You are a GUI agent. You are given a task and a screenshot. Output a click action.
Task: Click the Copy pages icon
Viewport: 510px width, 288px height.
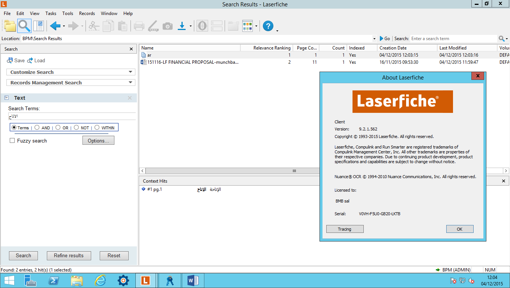108,26
